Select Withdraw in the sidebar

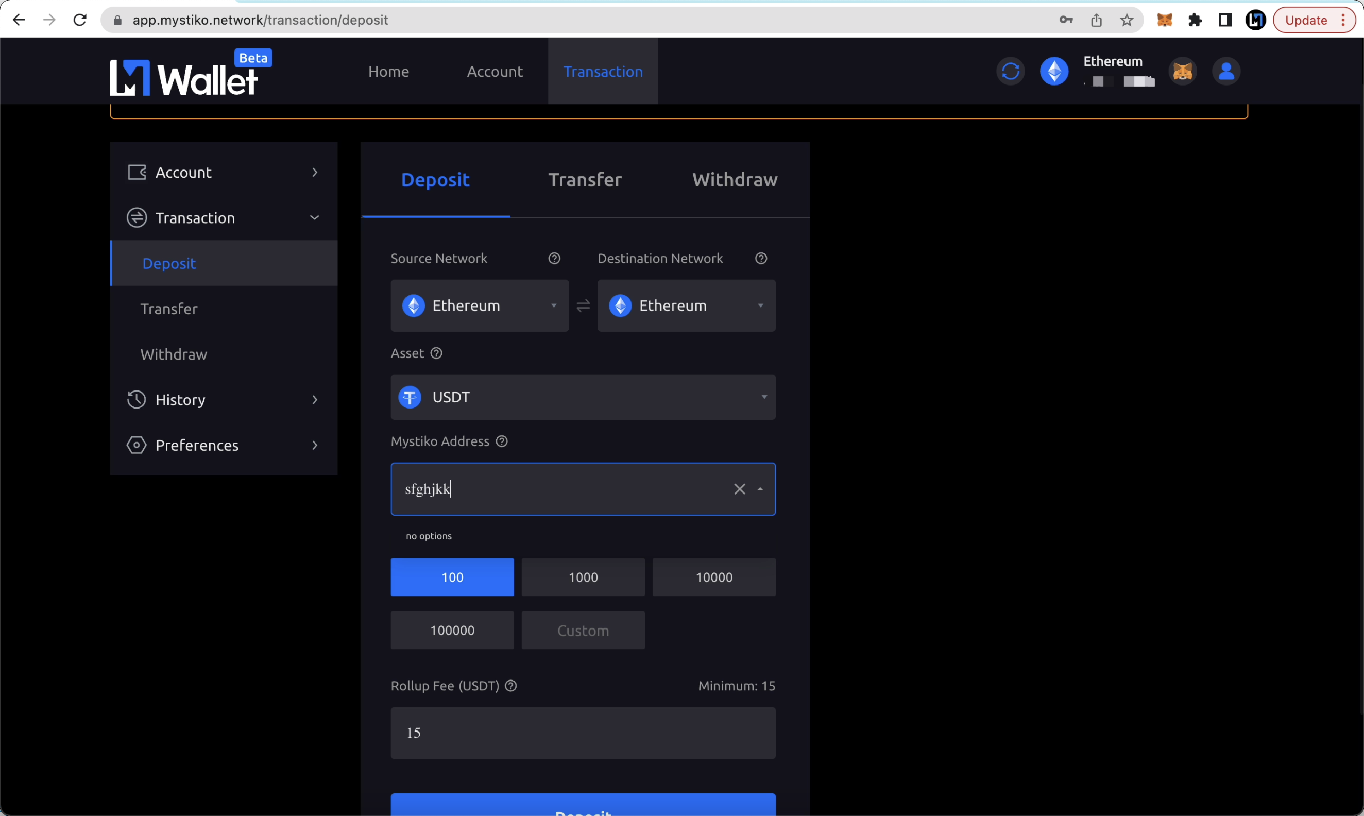(x=224, y=354)
